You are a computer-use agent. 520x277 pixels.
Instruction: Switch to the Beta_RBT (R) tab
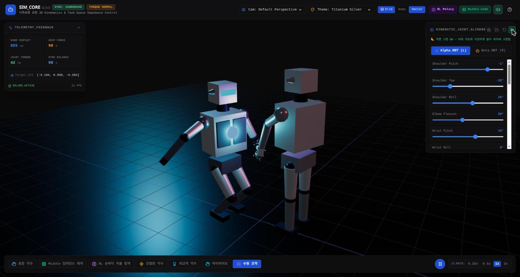click(491, 51)
